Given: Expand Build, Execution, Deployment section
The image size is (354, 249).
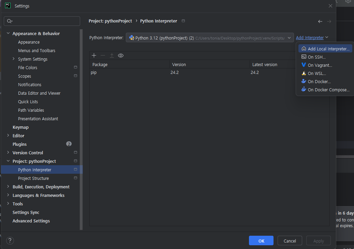Looking at the screenshot, I should coord(8,187).
